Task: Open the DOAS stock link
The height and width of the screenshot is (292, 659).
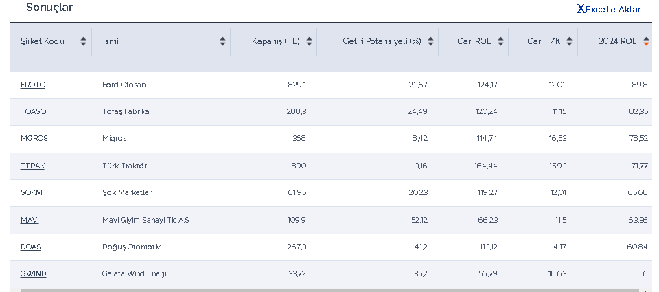Action: point(30,247)
